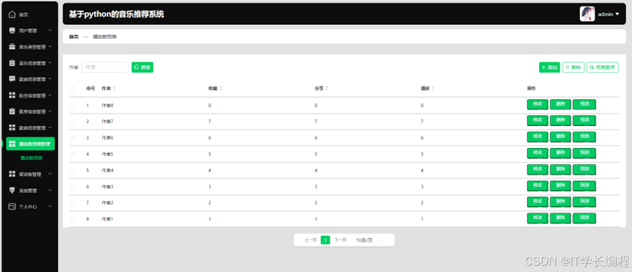Click 删除 in the 作者3 row
This screenshot has width=632, height=272.
point(560,185)
